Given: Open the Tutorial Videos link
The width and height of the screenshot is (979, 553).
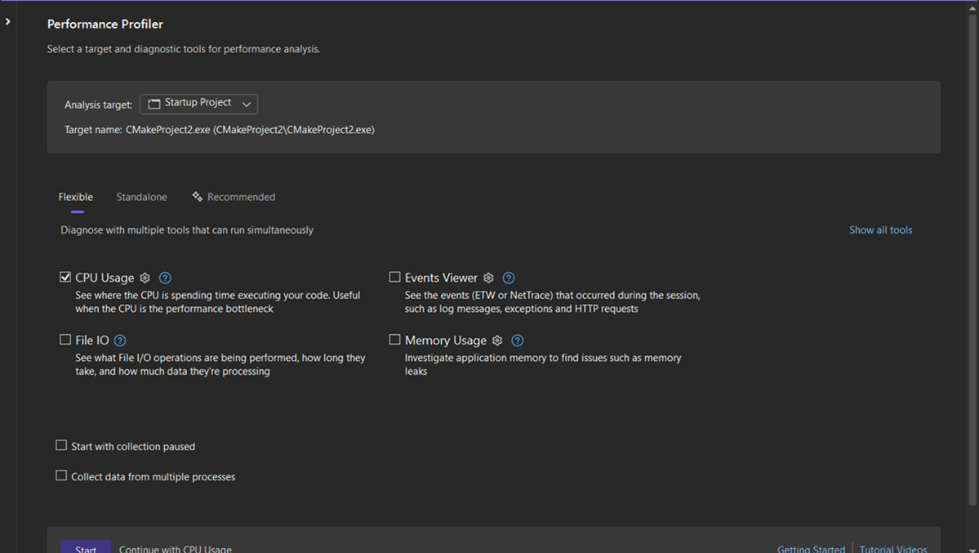Looking at the screenshot, I should pyautogui.click(x=893, y=549).
